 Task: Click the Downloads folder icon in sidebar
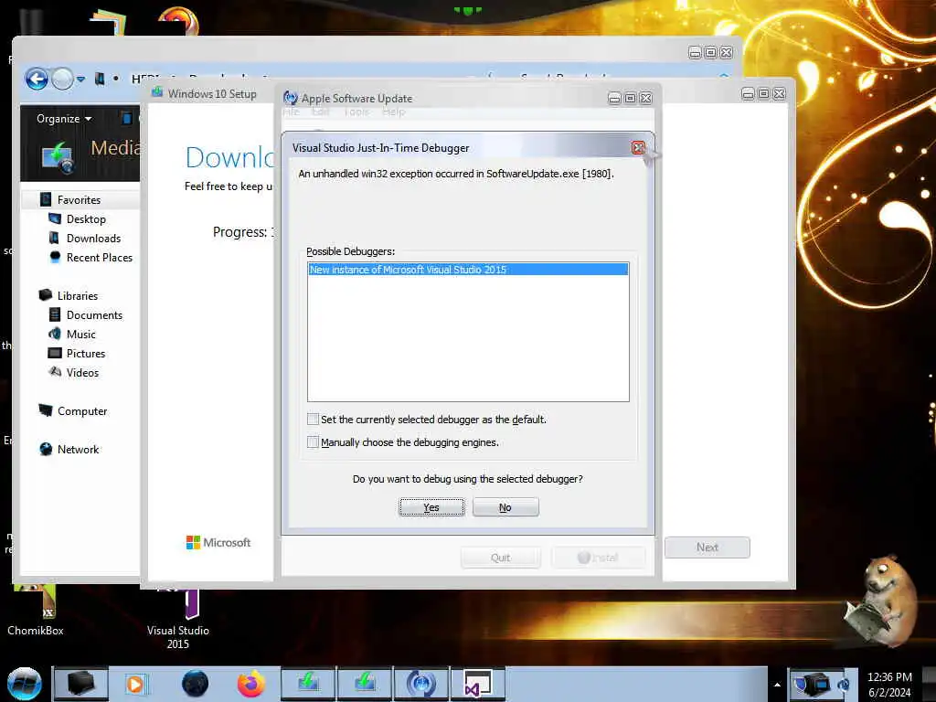click(54, 238)
